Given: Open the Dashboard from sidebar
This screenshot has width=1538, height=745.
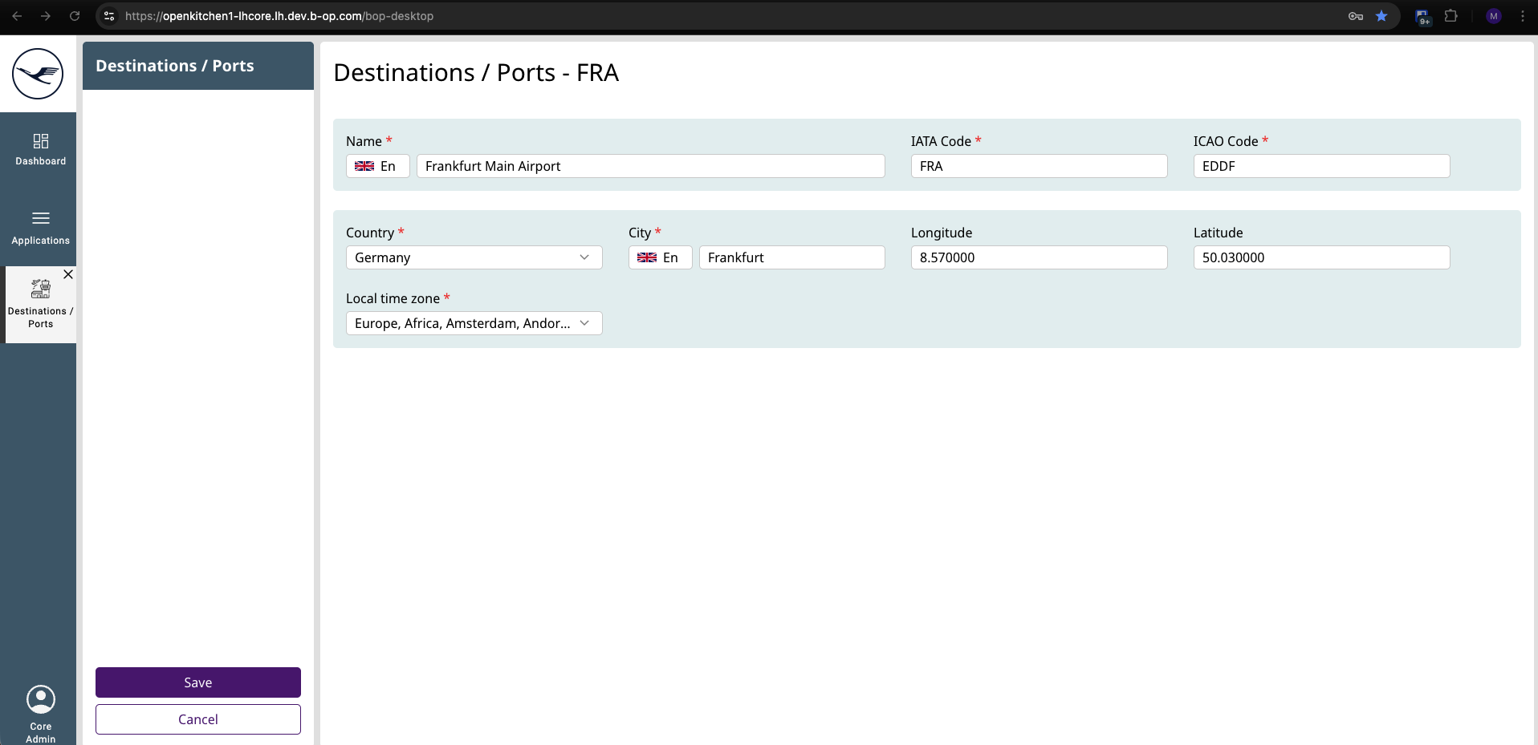Looking at the screenshot, I should click(x=40, y=150).
